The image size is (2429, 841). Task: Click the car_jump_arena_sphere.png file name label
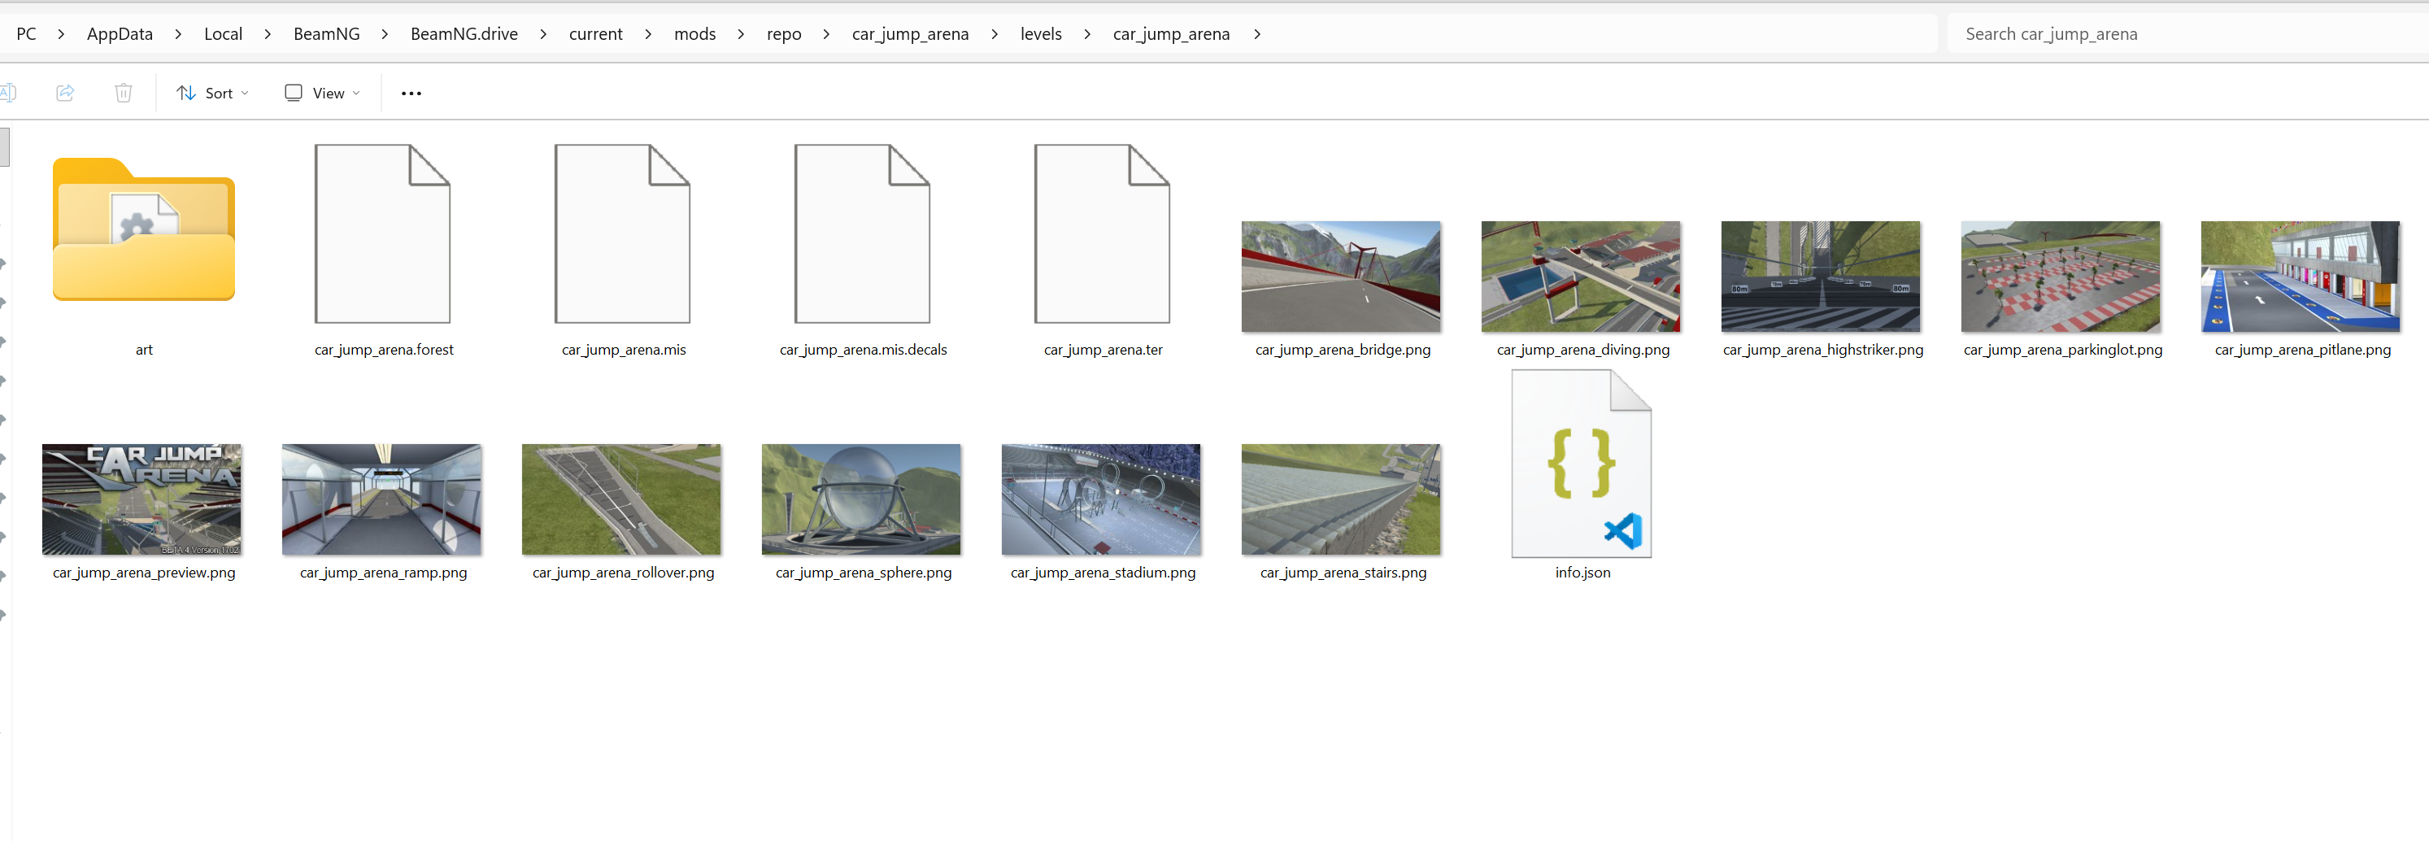[864, 573]
